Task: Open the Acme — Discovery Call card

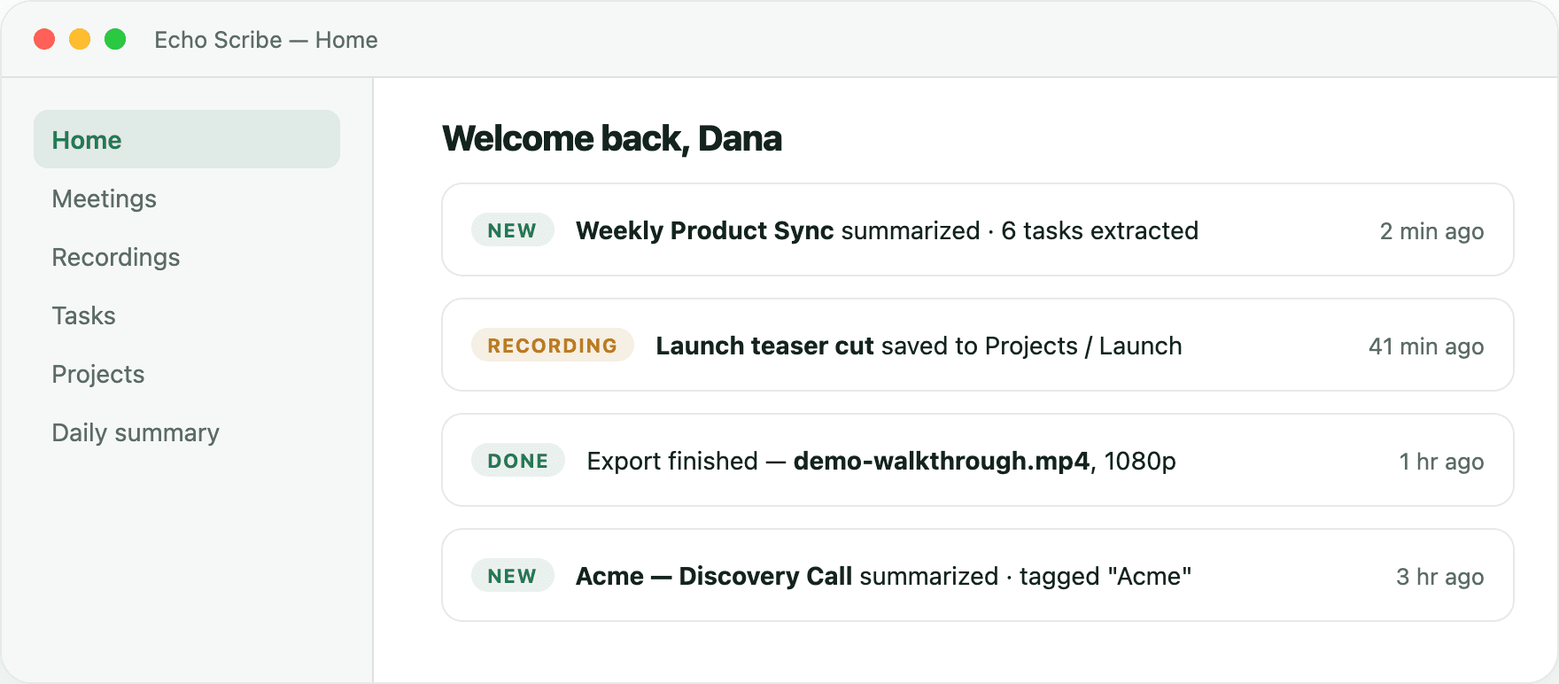Action: point(978,575)
